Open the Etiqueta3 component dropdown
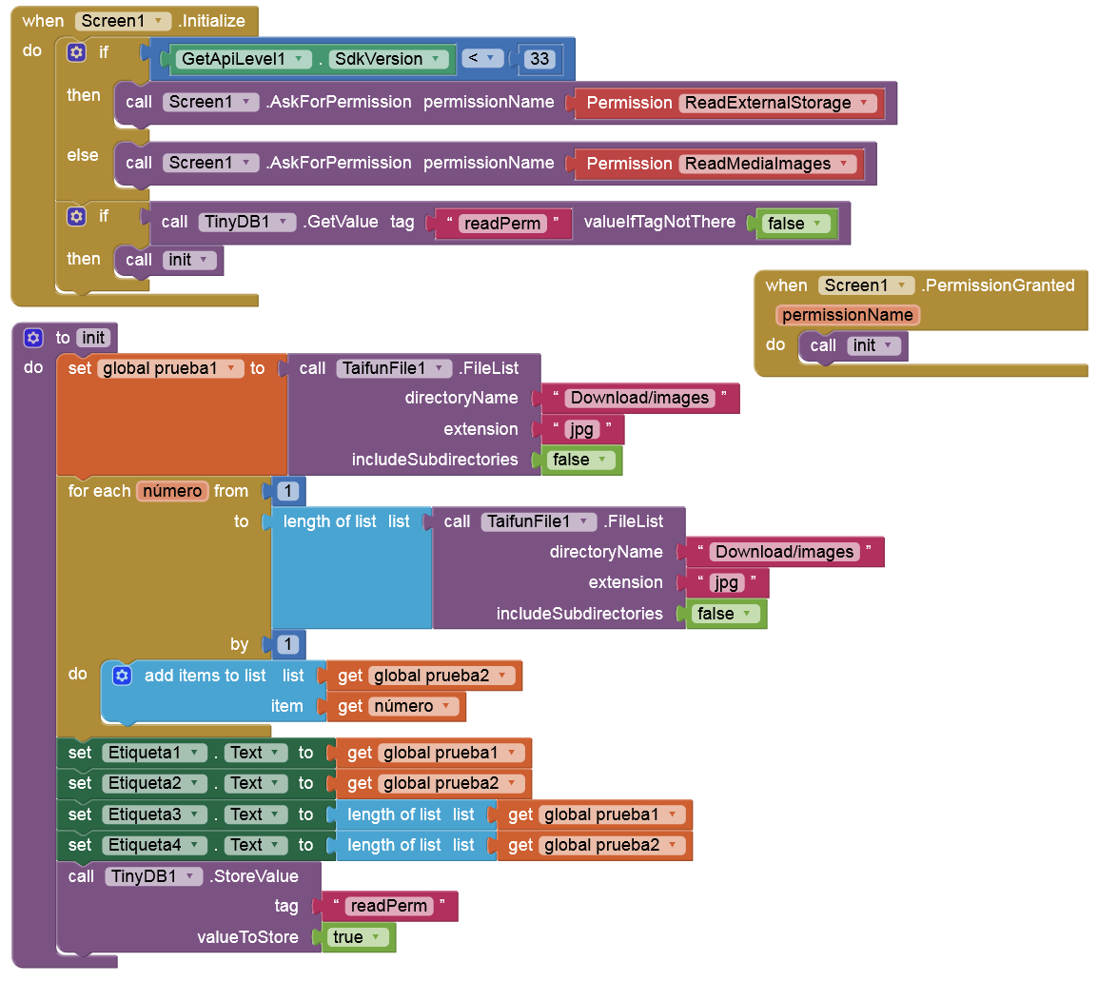Image resolution: width=1098 pixels, height=981 pixels. click(x=194, y=814)
